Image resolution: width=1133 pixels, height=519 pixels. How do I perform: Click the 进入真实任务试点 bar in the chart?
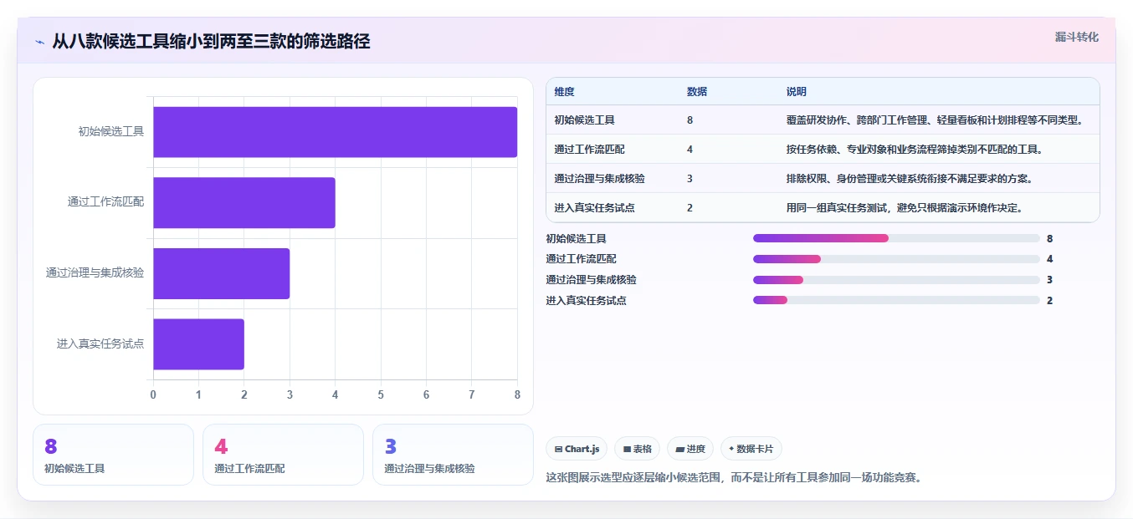[198, 344]
